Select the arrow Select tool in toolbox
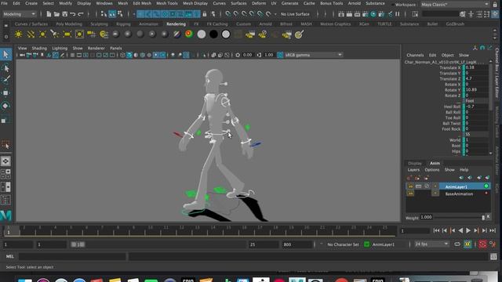This screenshot has width=502, height=282. coord(5,55)
